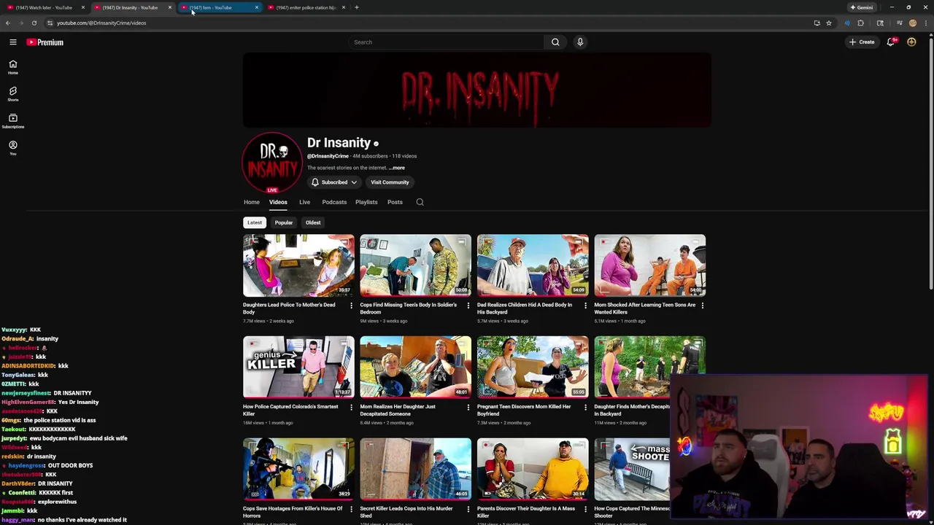The width and height of the screenshot is (934, 525).
Task: Switch to channel Videos tab
Action: point(278,202)
